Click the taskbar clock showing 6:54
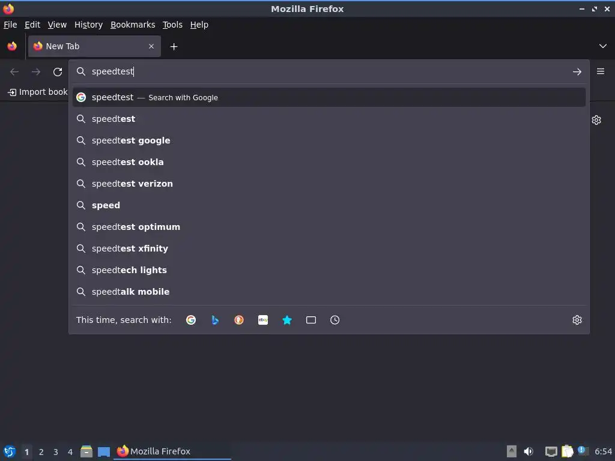 [x=603, y=451]
